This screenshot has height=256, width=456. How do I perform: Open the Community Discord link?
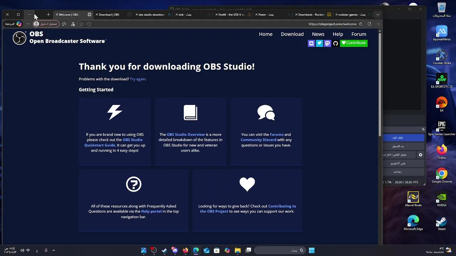pos(258,140)
